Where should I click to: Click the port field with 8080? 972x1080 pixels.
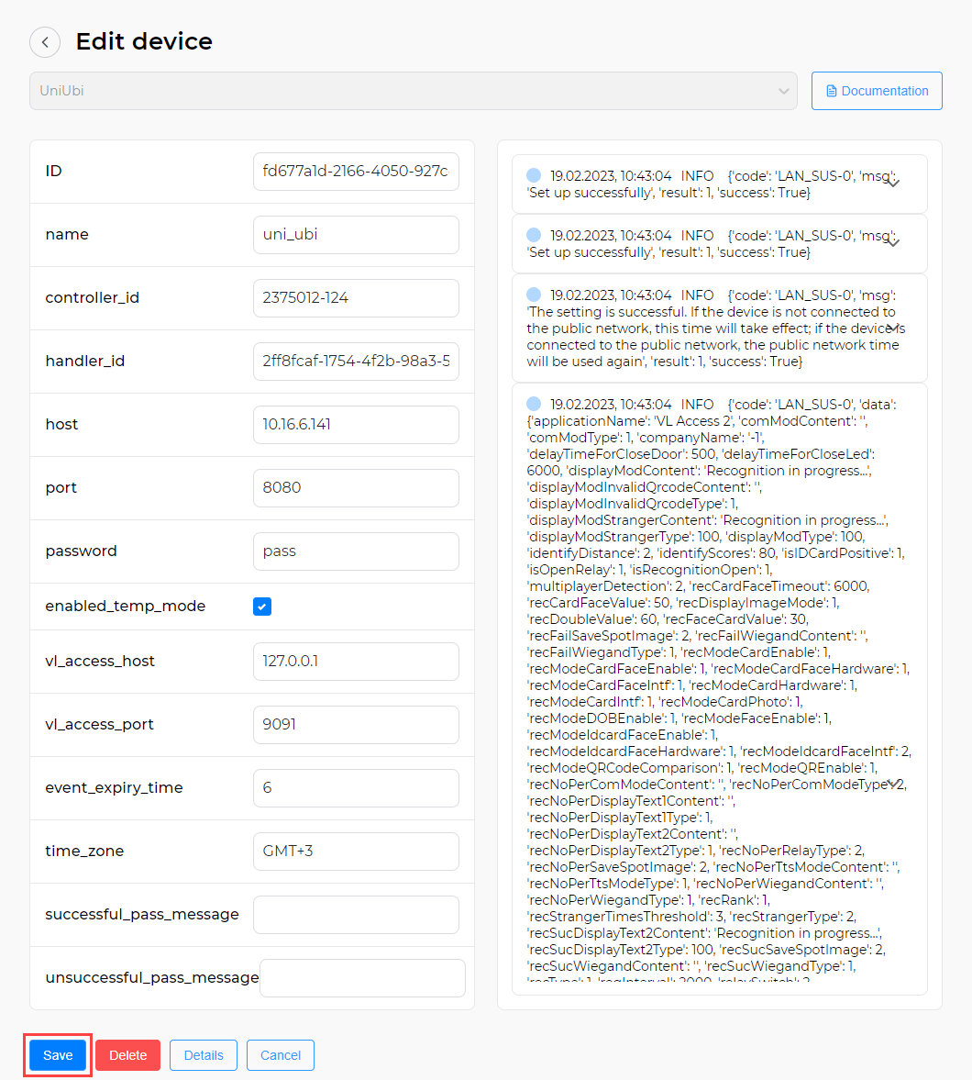click(356, 488)
